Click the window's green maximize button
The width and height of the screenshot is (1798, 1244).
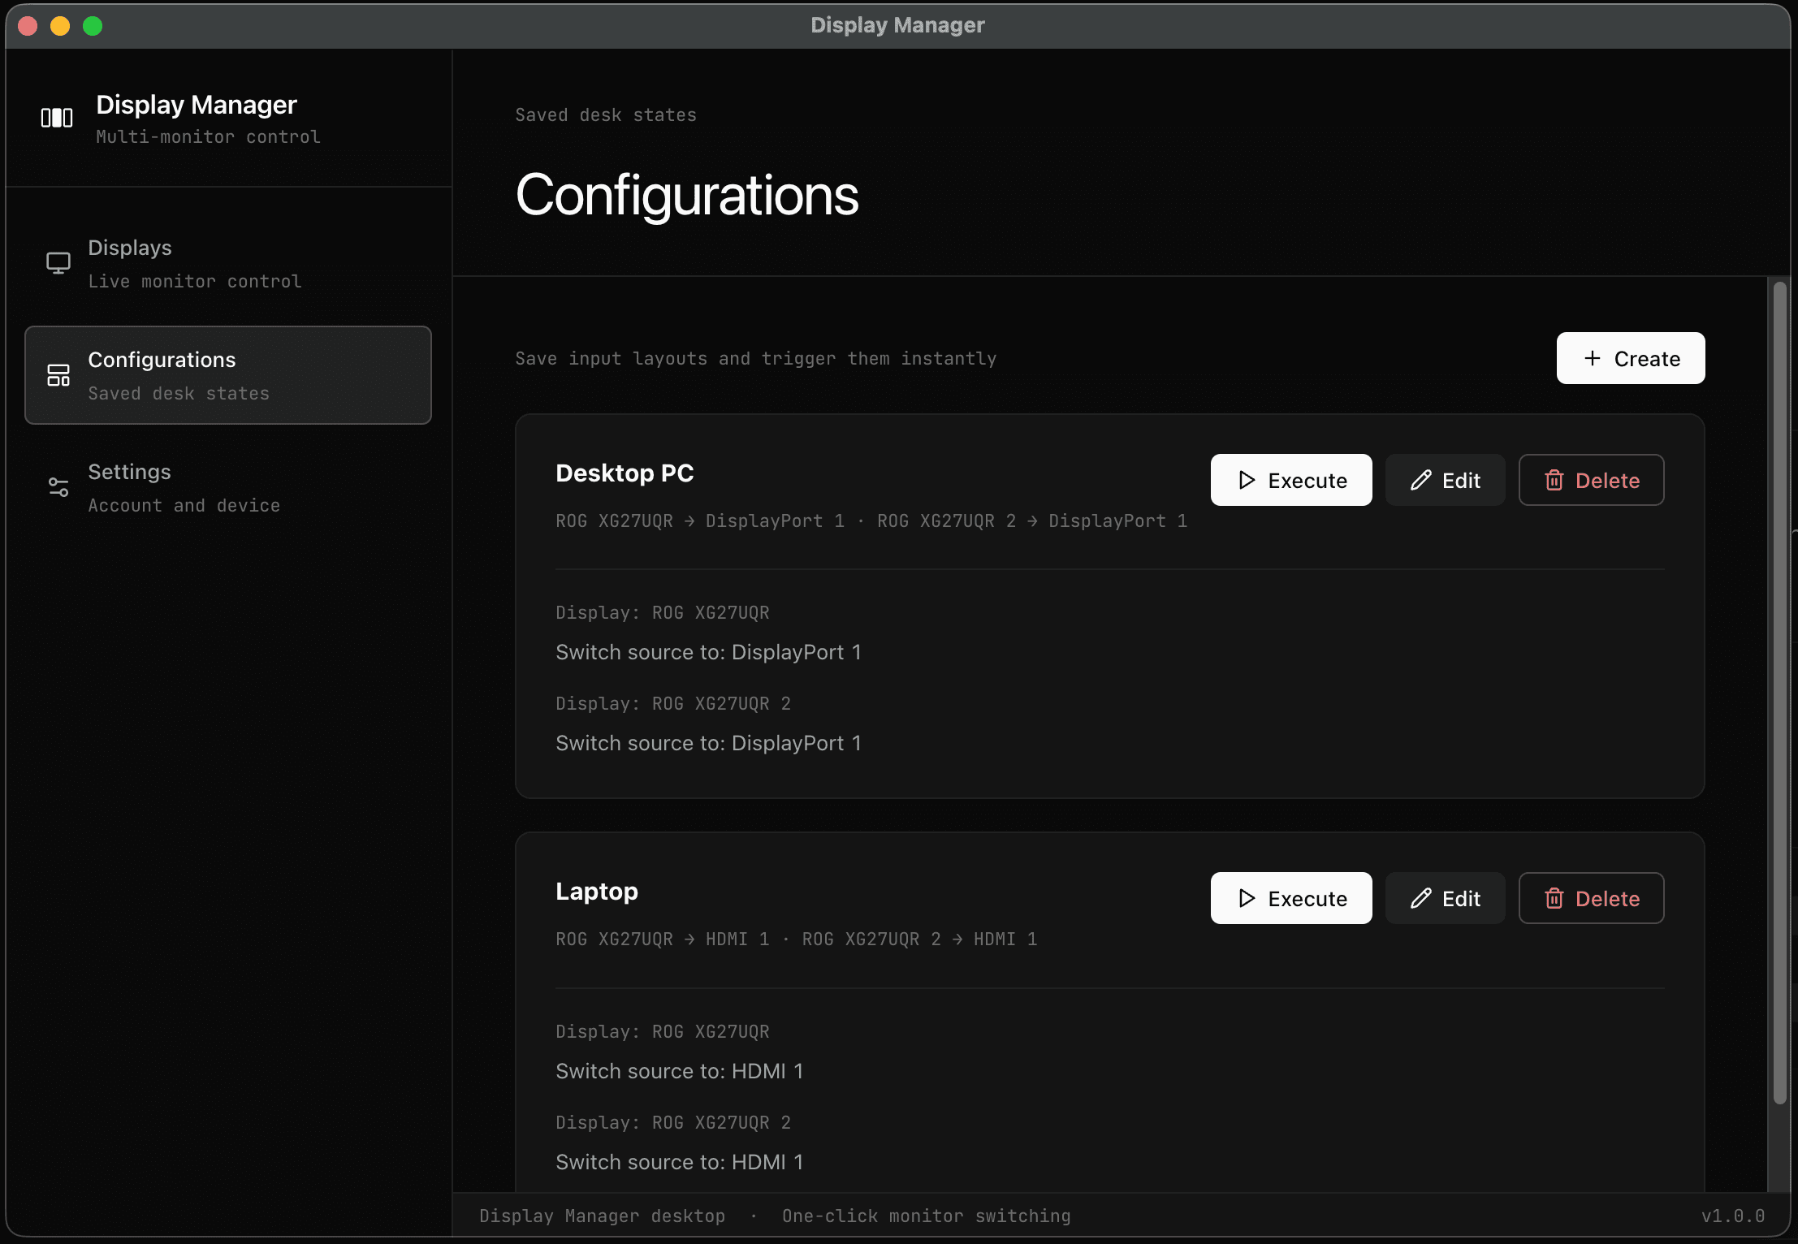pos(93,26)
